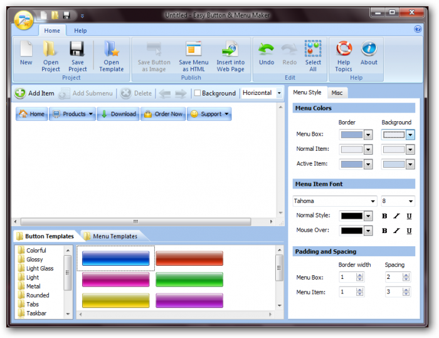This screenshot has height=338, width=439.
Task: Pick the blue button template
Action: (115, 258)
